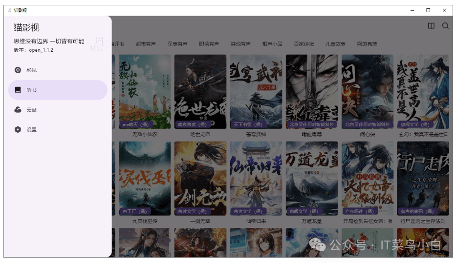
Task: Select the 网游竞技 tab
Action: point(367,44)
